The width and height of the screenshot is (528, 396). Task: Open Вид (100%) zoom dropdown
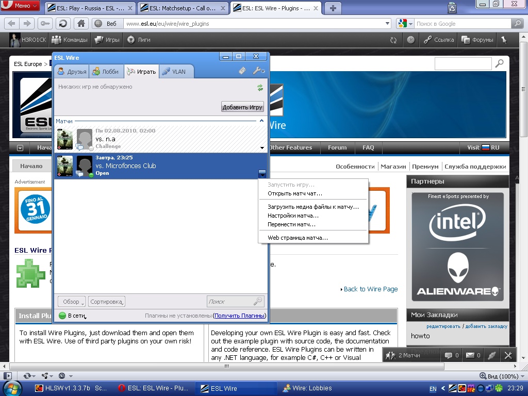click(502, 376)
